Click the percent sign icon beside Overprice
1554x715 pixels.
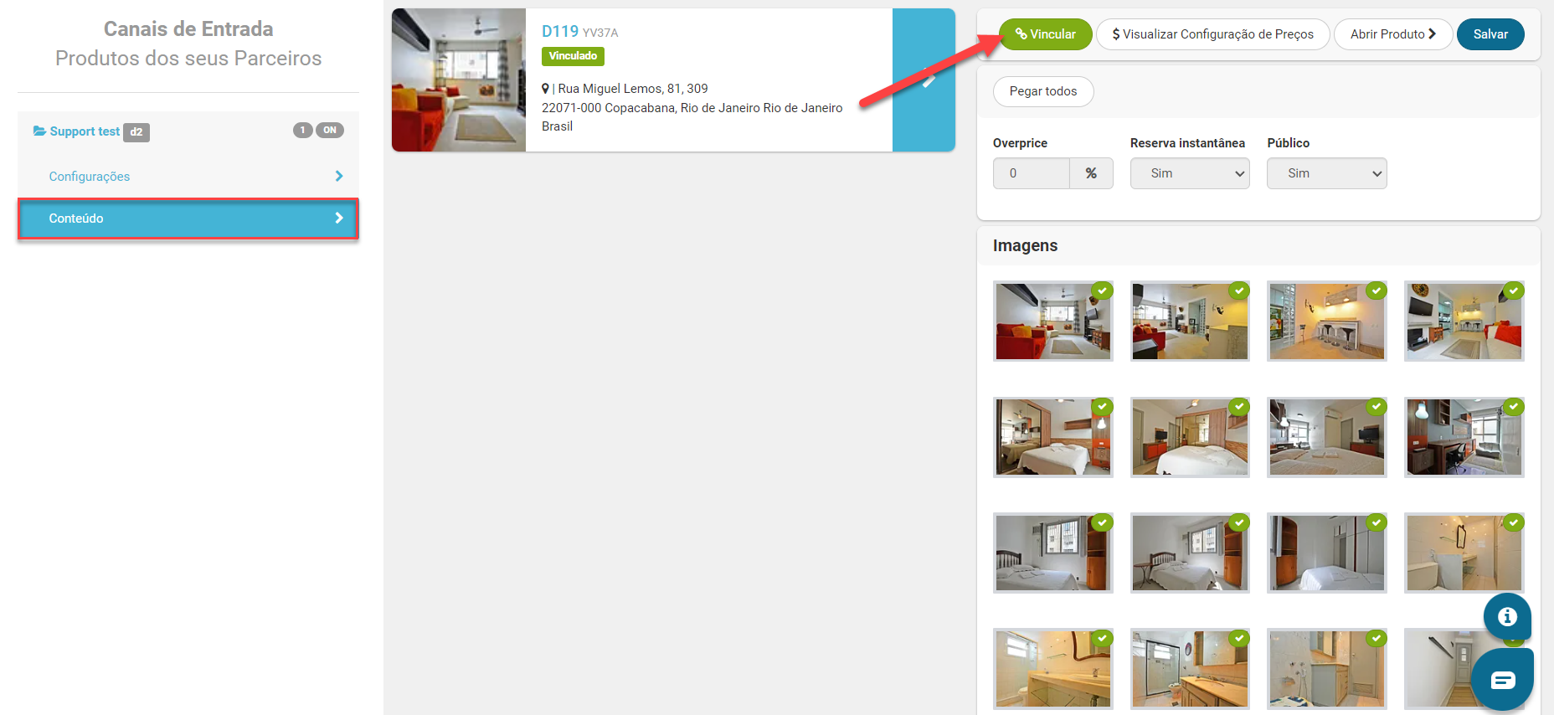click(x=1091, y=173)
